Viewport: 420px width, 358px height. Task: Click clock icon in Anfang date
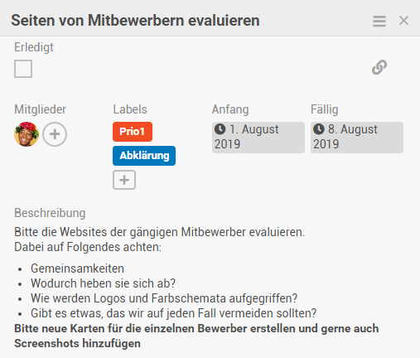[220, 129]
